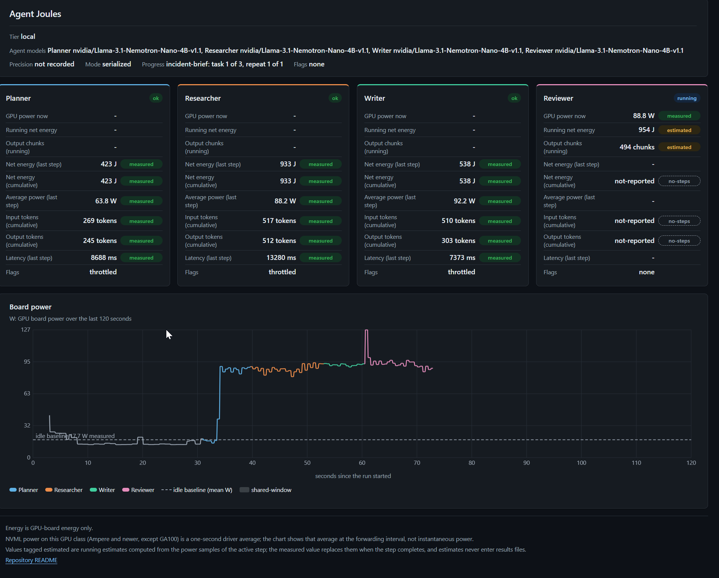Click Planner throttled flag value
The height and width of the screenshot is (578, 719).
103,272
